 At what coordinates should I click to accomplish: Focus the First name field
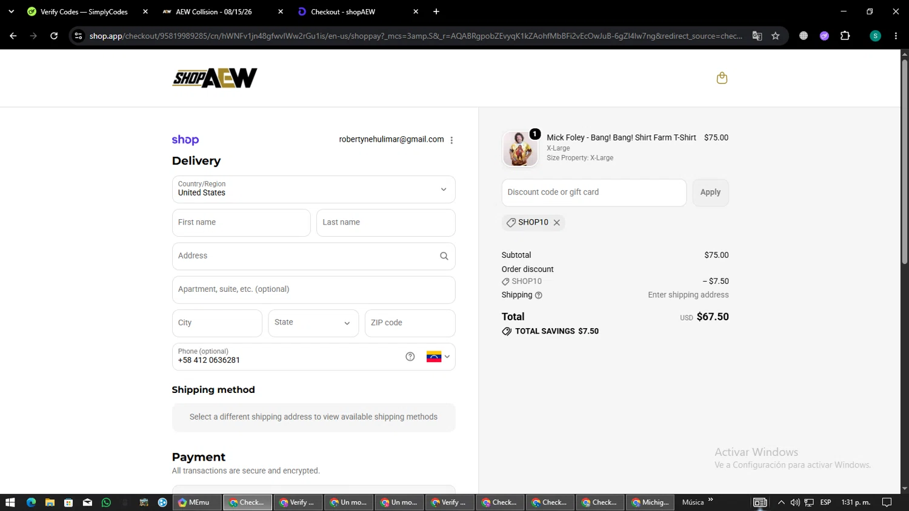click(x=241, y=223)
